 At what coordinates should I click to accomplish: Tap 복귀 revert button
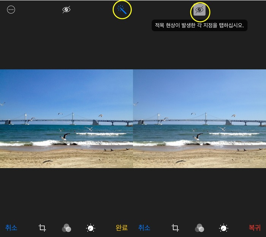[x=255, y=227]
